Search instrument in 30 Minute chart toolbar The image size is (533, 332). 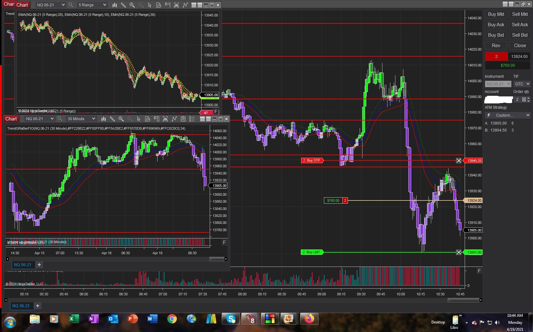tap(60, 119)
